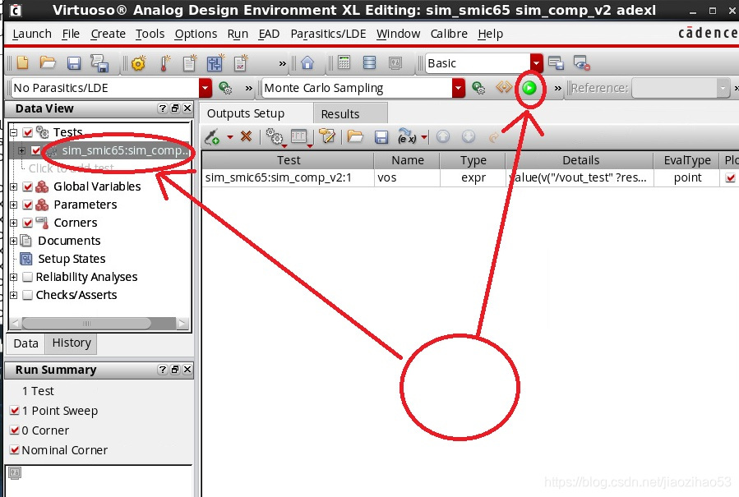The height and width of the screenshot is (497, 739).
Task: Click the save floppy disk icon
Action: pos(74,63)
